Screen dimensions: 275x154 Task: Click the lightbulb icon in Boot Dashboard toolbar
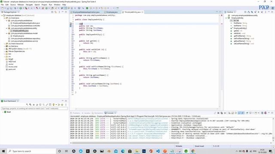[53, 104]
